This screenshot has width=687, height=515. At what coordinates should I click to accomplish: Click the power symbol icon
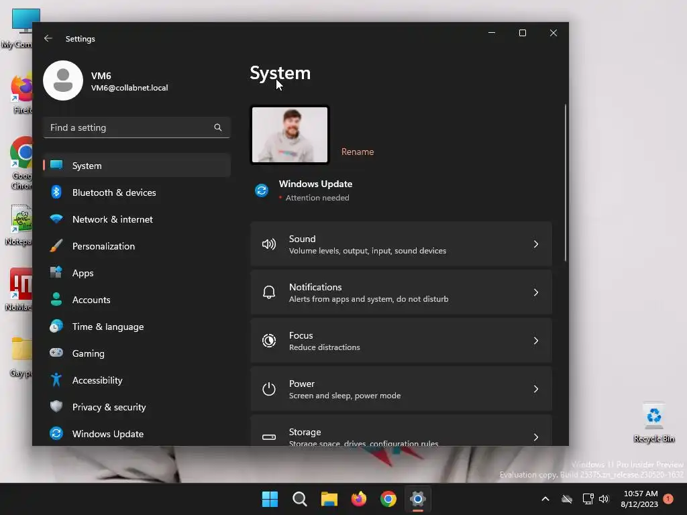(269, 389)
